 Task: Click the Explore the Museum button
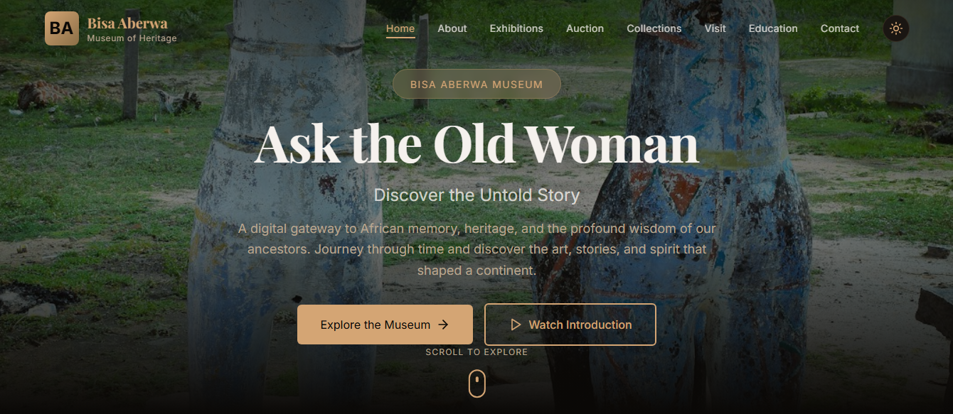(x=385, y=325)
